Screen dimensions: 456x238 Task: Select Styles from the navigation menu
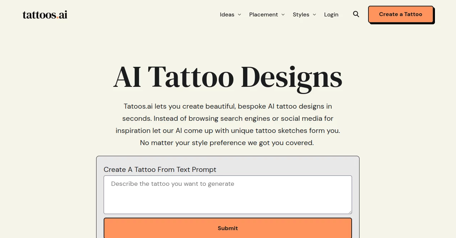pos(301,14)
